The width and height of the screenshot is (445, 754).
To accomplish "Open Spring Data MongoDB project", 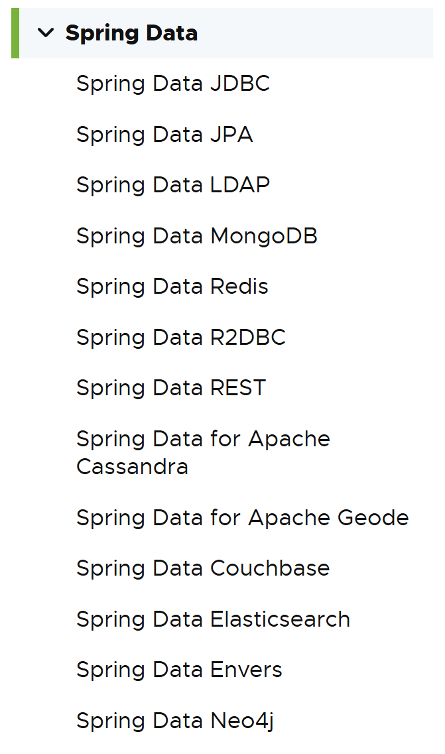I will (x=196, y=236).
